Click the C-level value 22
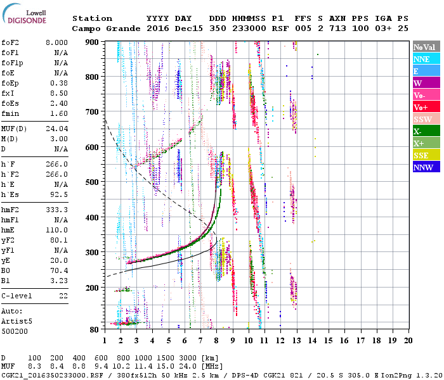Viewport: 444px width, 380px height. [x=63, y=296]
